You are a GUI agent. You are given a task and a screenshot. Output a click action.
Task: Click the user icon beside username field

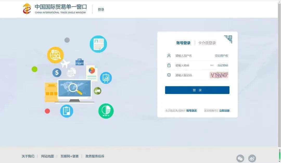pos(169,56)
